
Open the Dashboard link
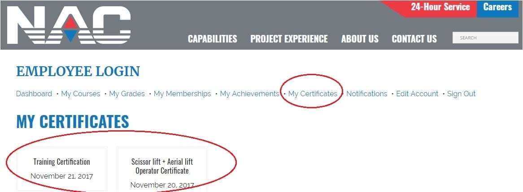point(34,94)
